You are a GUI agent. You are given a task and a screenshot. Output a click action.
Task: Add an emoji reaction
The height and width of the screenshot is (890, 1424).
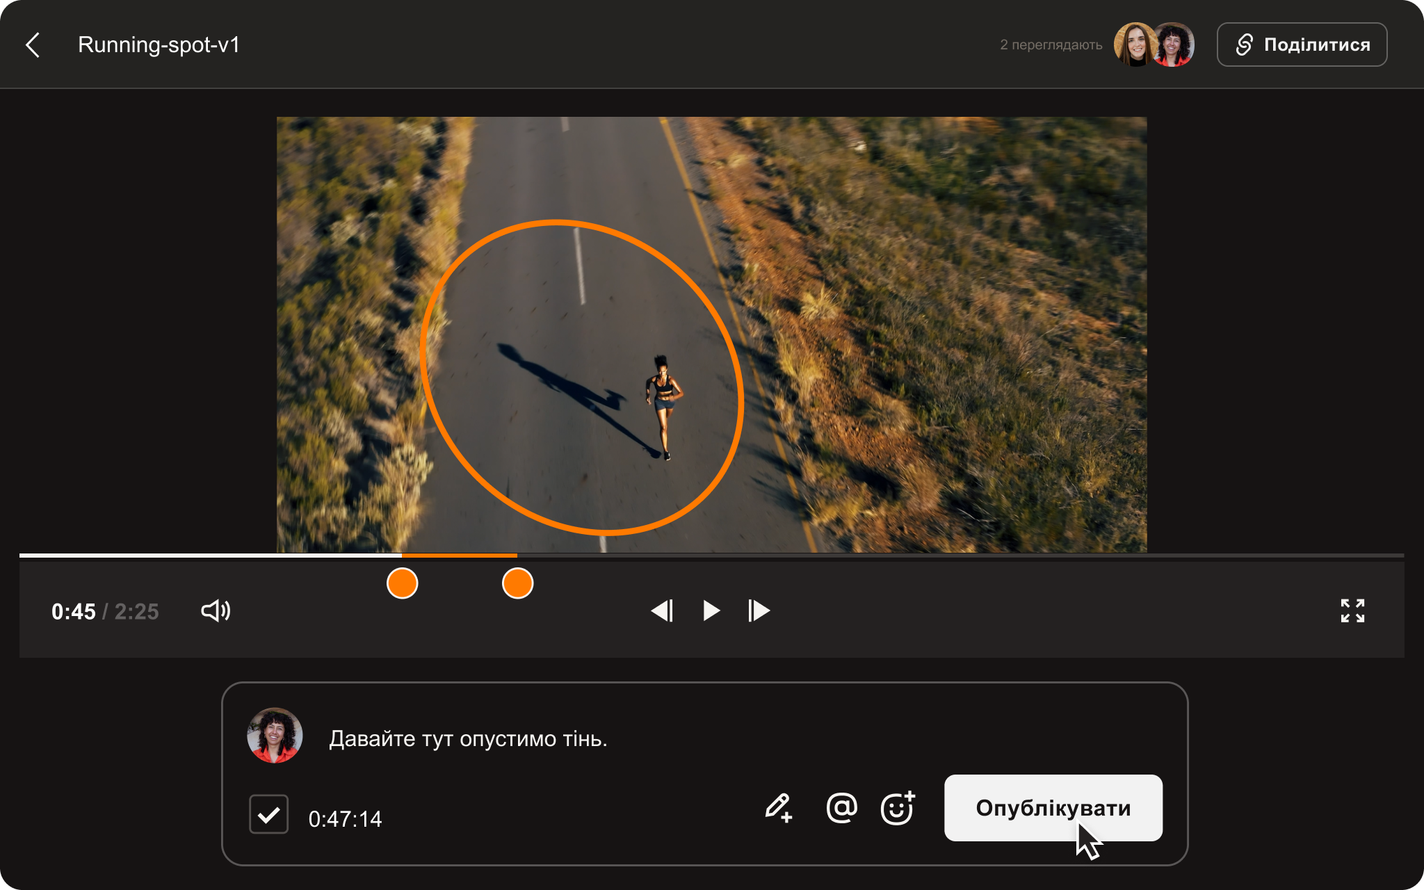tap(898, 807)
